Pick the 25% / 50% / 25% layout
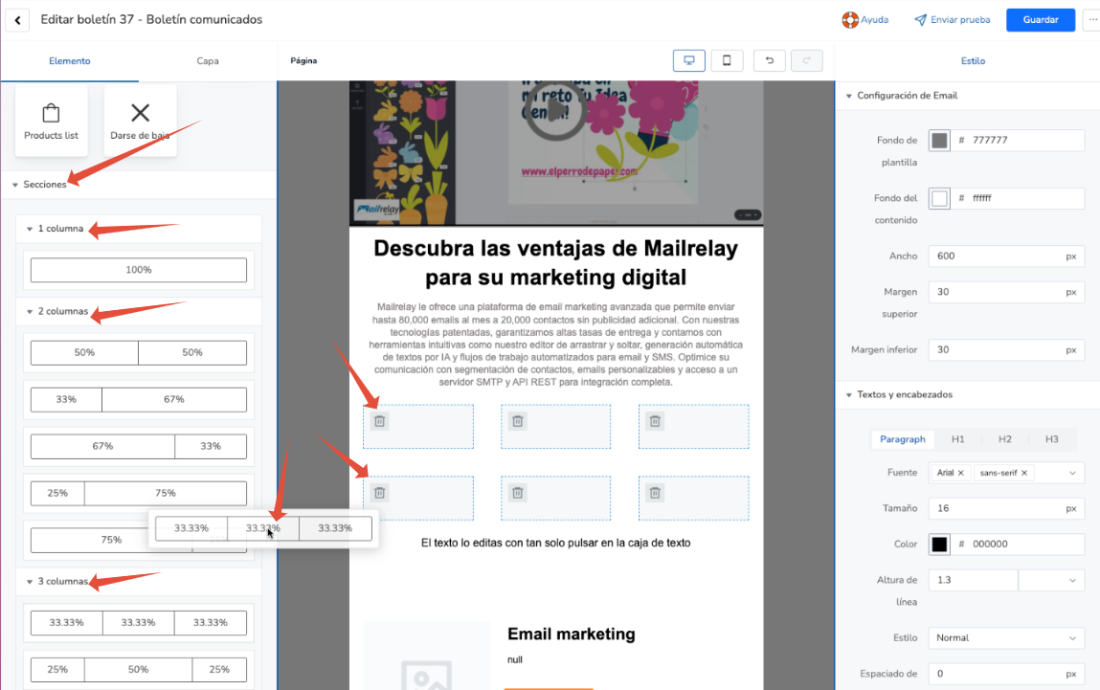1100x690 pixels. 139,670
